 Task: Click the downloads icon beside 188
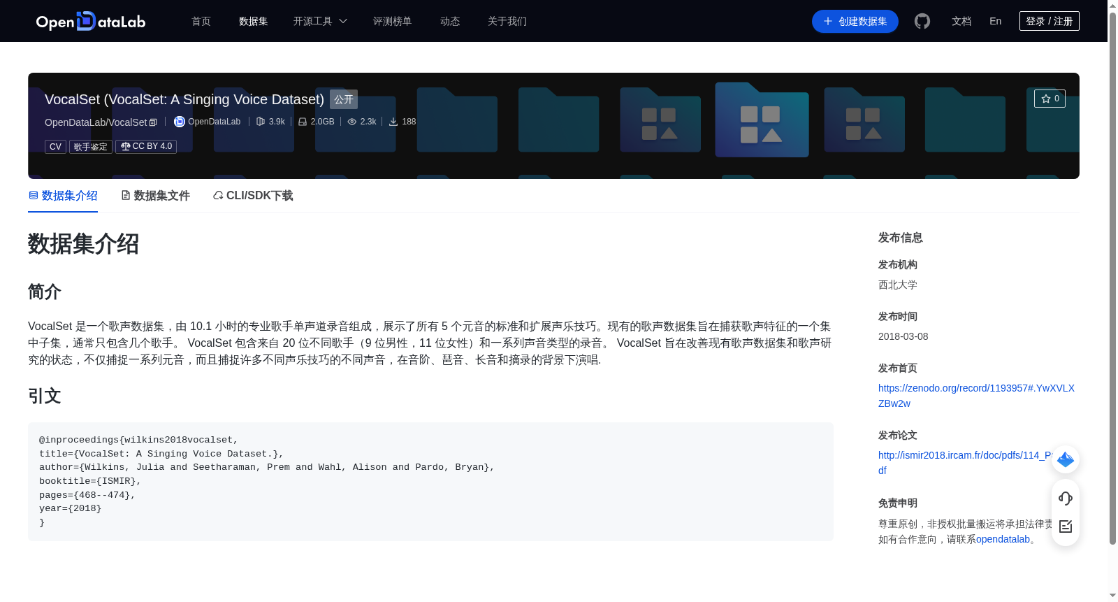(x=393, y=122)
